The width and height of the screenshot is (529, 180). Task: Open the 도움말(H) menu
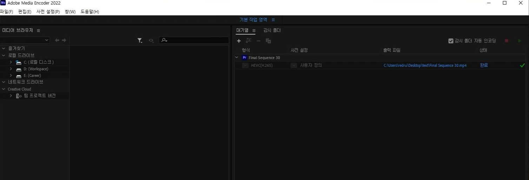90,12
